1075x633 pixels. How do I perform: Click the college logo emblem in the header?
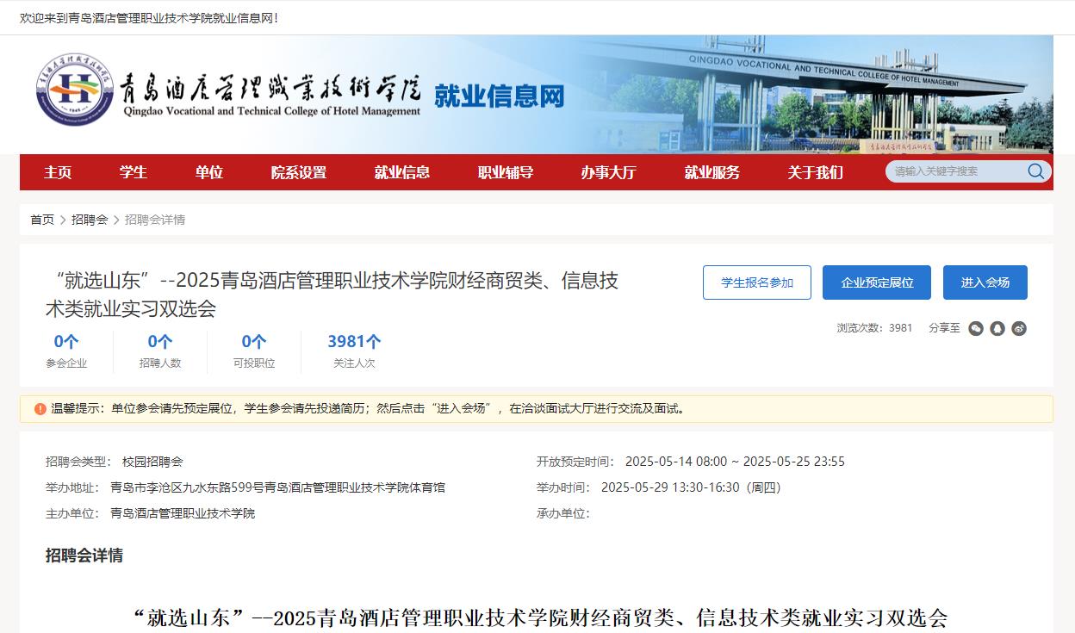click(75, 90)
